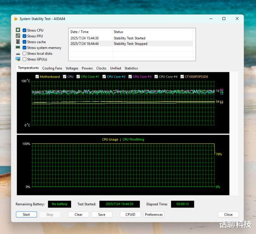This screenshot has width=256, height=234.
Task: Click the 2025/7/24 15:44:30 log timestamp
Action: [x=85, y=38]
